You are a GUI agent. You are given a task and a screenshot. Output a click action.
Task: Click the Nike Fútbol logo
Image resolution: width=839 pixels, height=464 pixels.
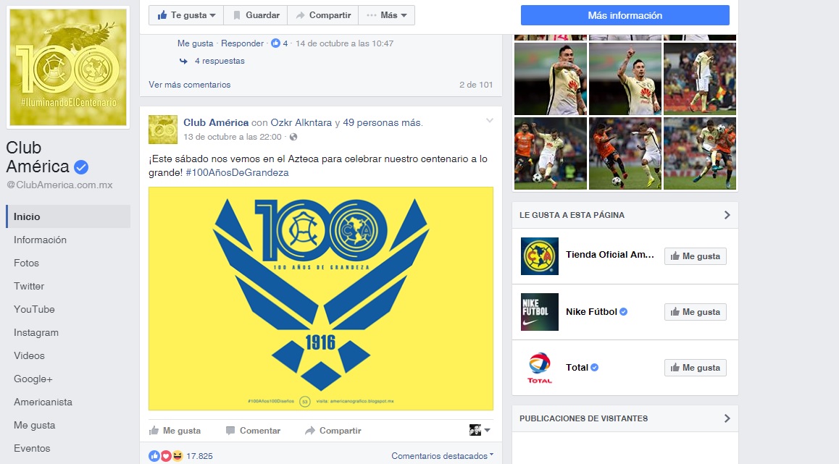(x=539, y=312)
